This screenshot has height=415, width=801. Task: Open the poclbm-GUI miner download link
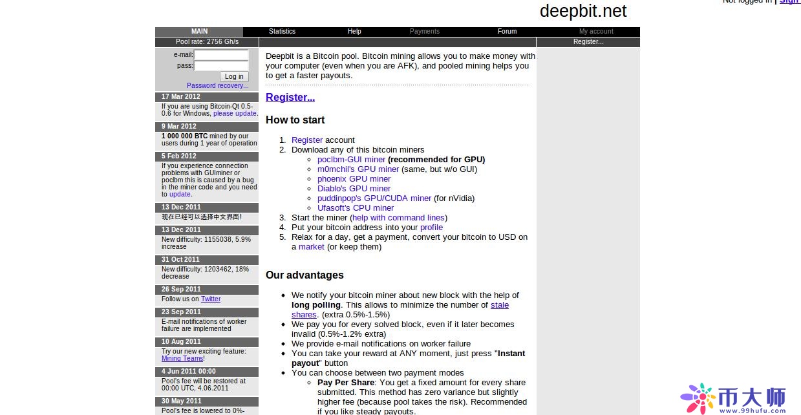351,160
